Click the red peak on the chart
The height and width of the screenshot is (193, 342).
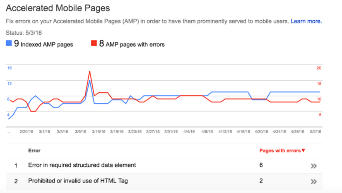(x=90, y=71)
